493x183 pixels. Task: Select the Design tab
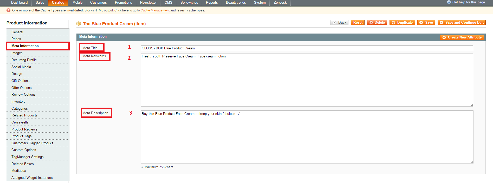[x=38, y=74]
